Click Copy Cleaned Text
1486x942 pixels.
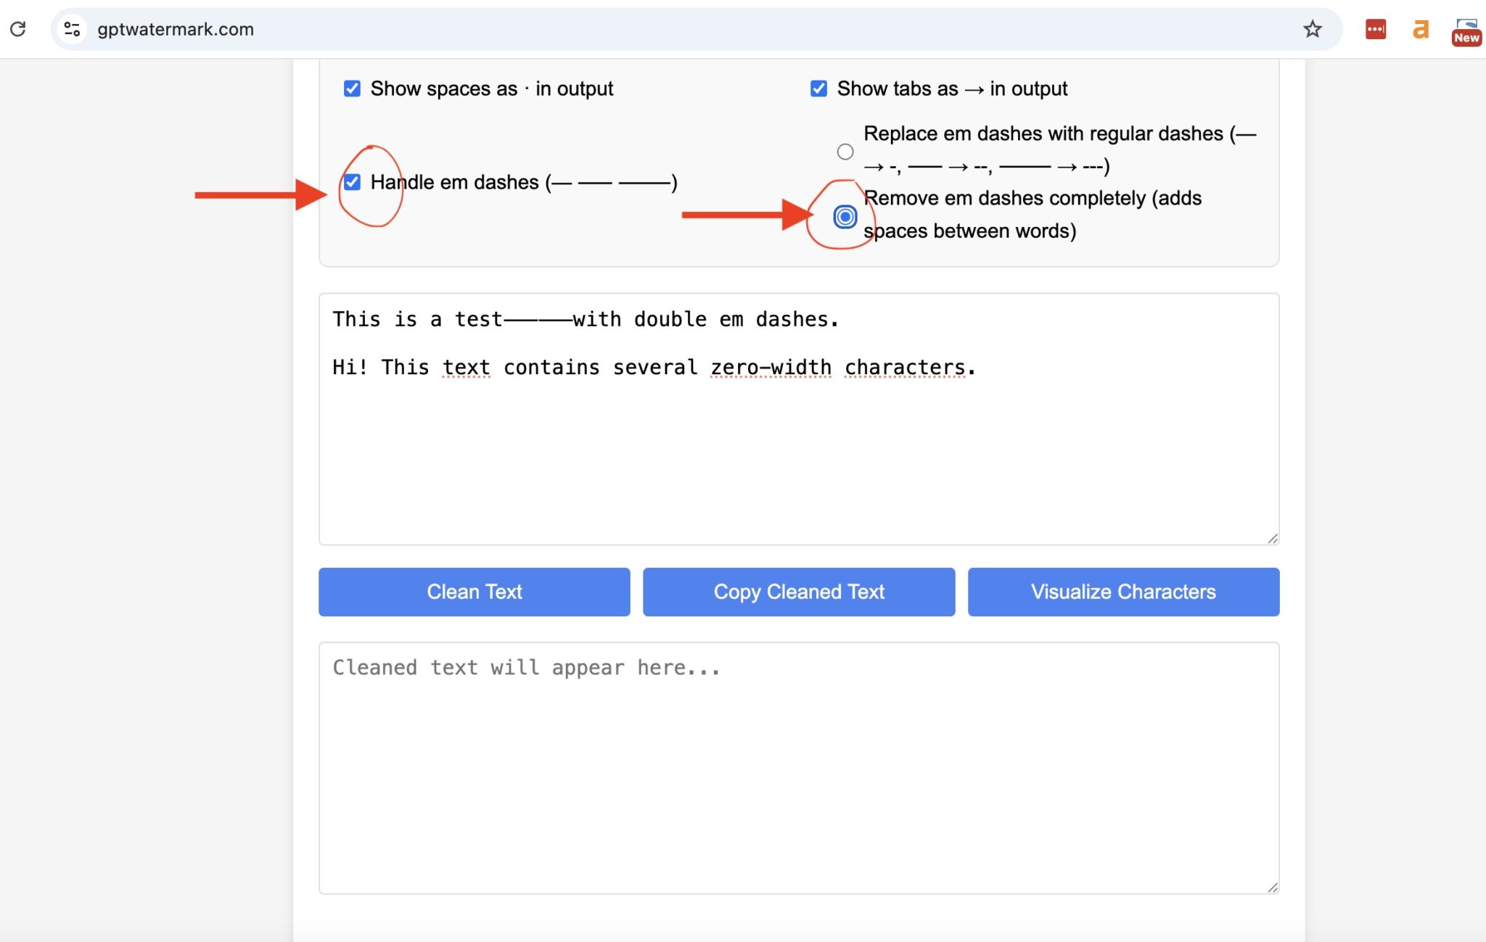[798, 592]
